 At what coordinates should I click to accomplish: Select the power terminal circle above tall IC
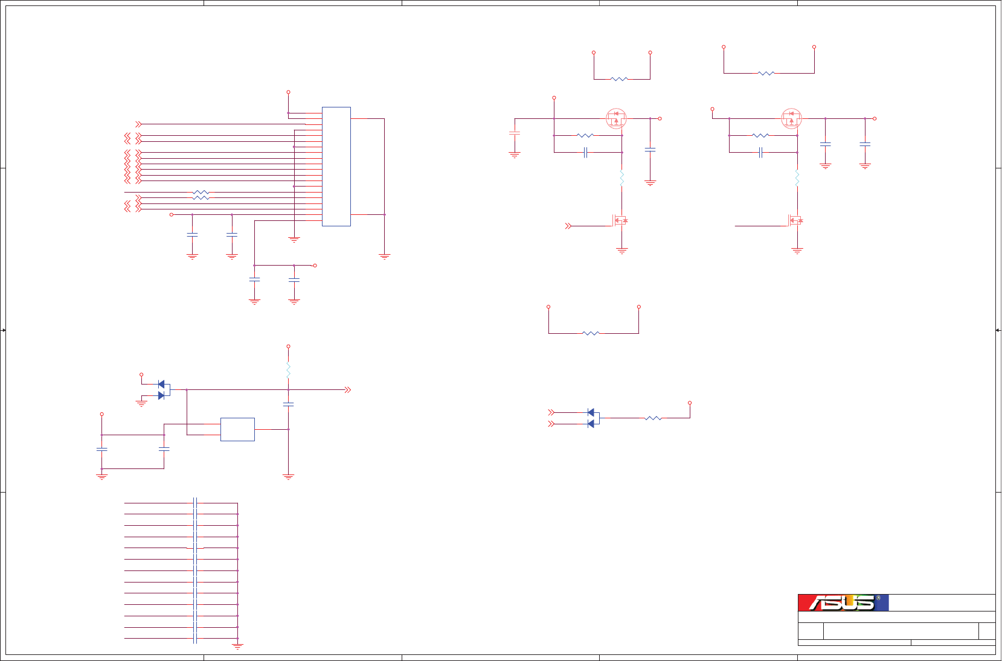click(x=288, y=92)
